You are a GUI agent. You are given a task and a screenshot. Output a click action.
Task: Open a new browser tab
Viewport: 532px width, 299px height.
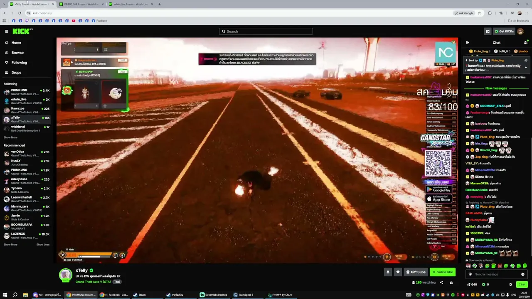point(160,4)
